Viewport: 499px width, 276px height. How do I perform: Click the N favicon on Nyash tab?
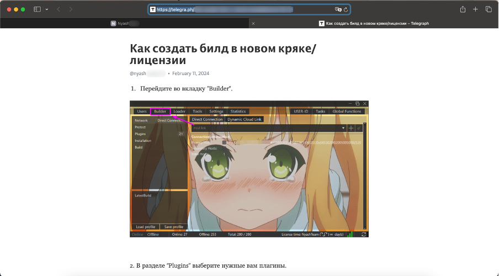(113, 24)
